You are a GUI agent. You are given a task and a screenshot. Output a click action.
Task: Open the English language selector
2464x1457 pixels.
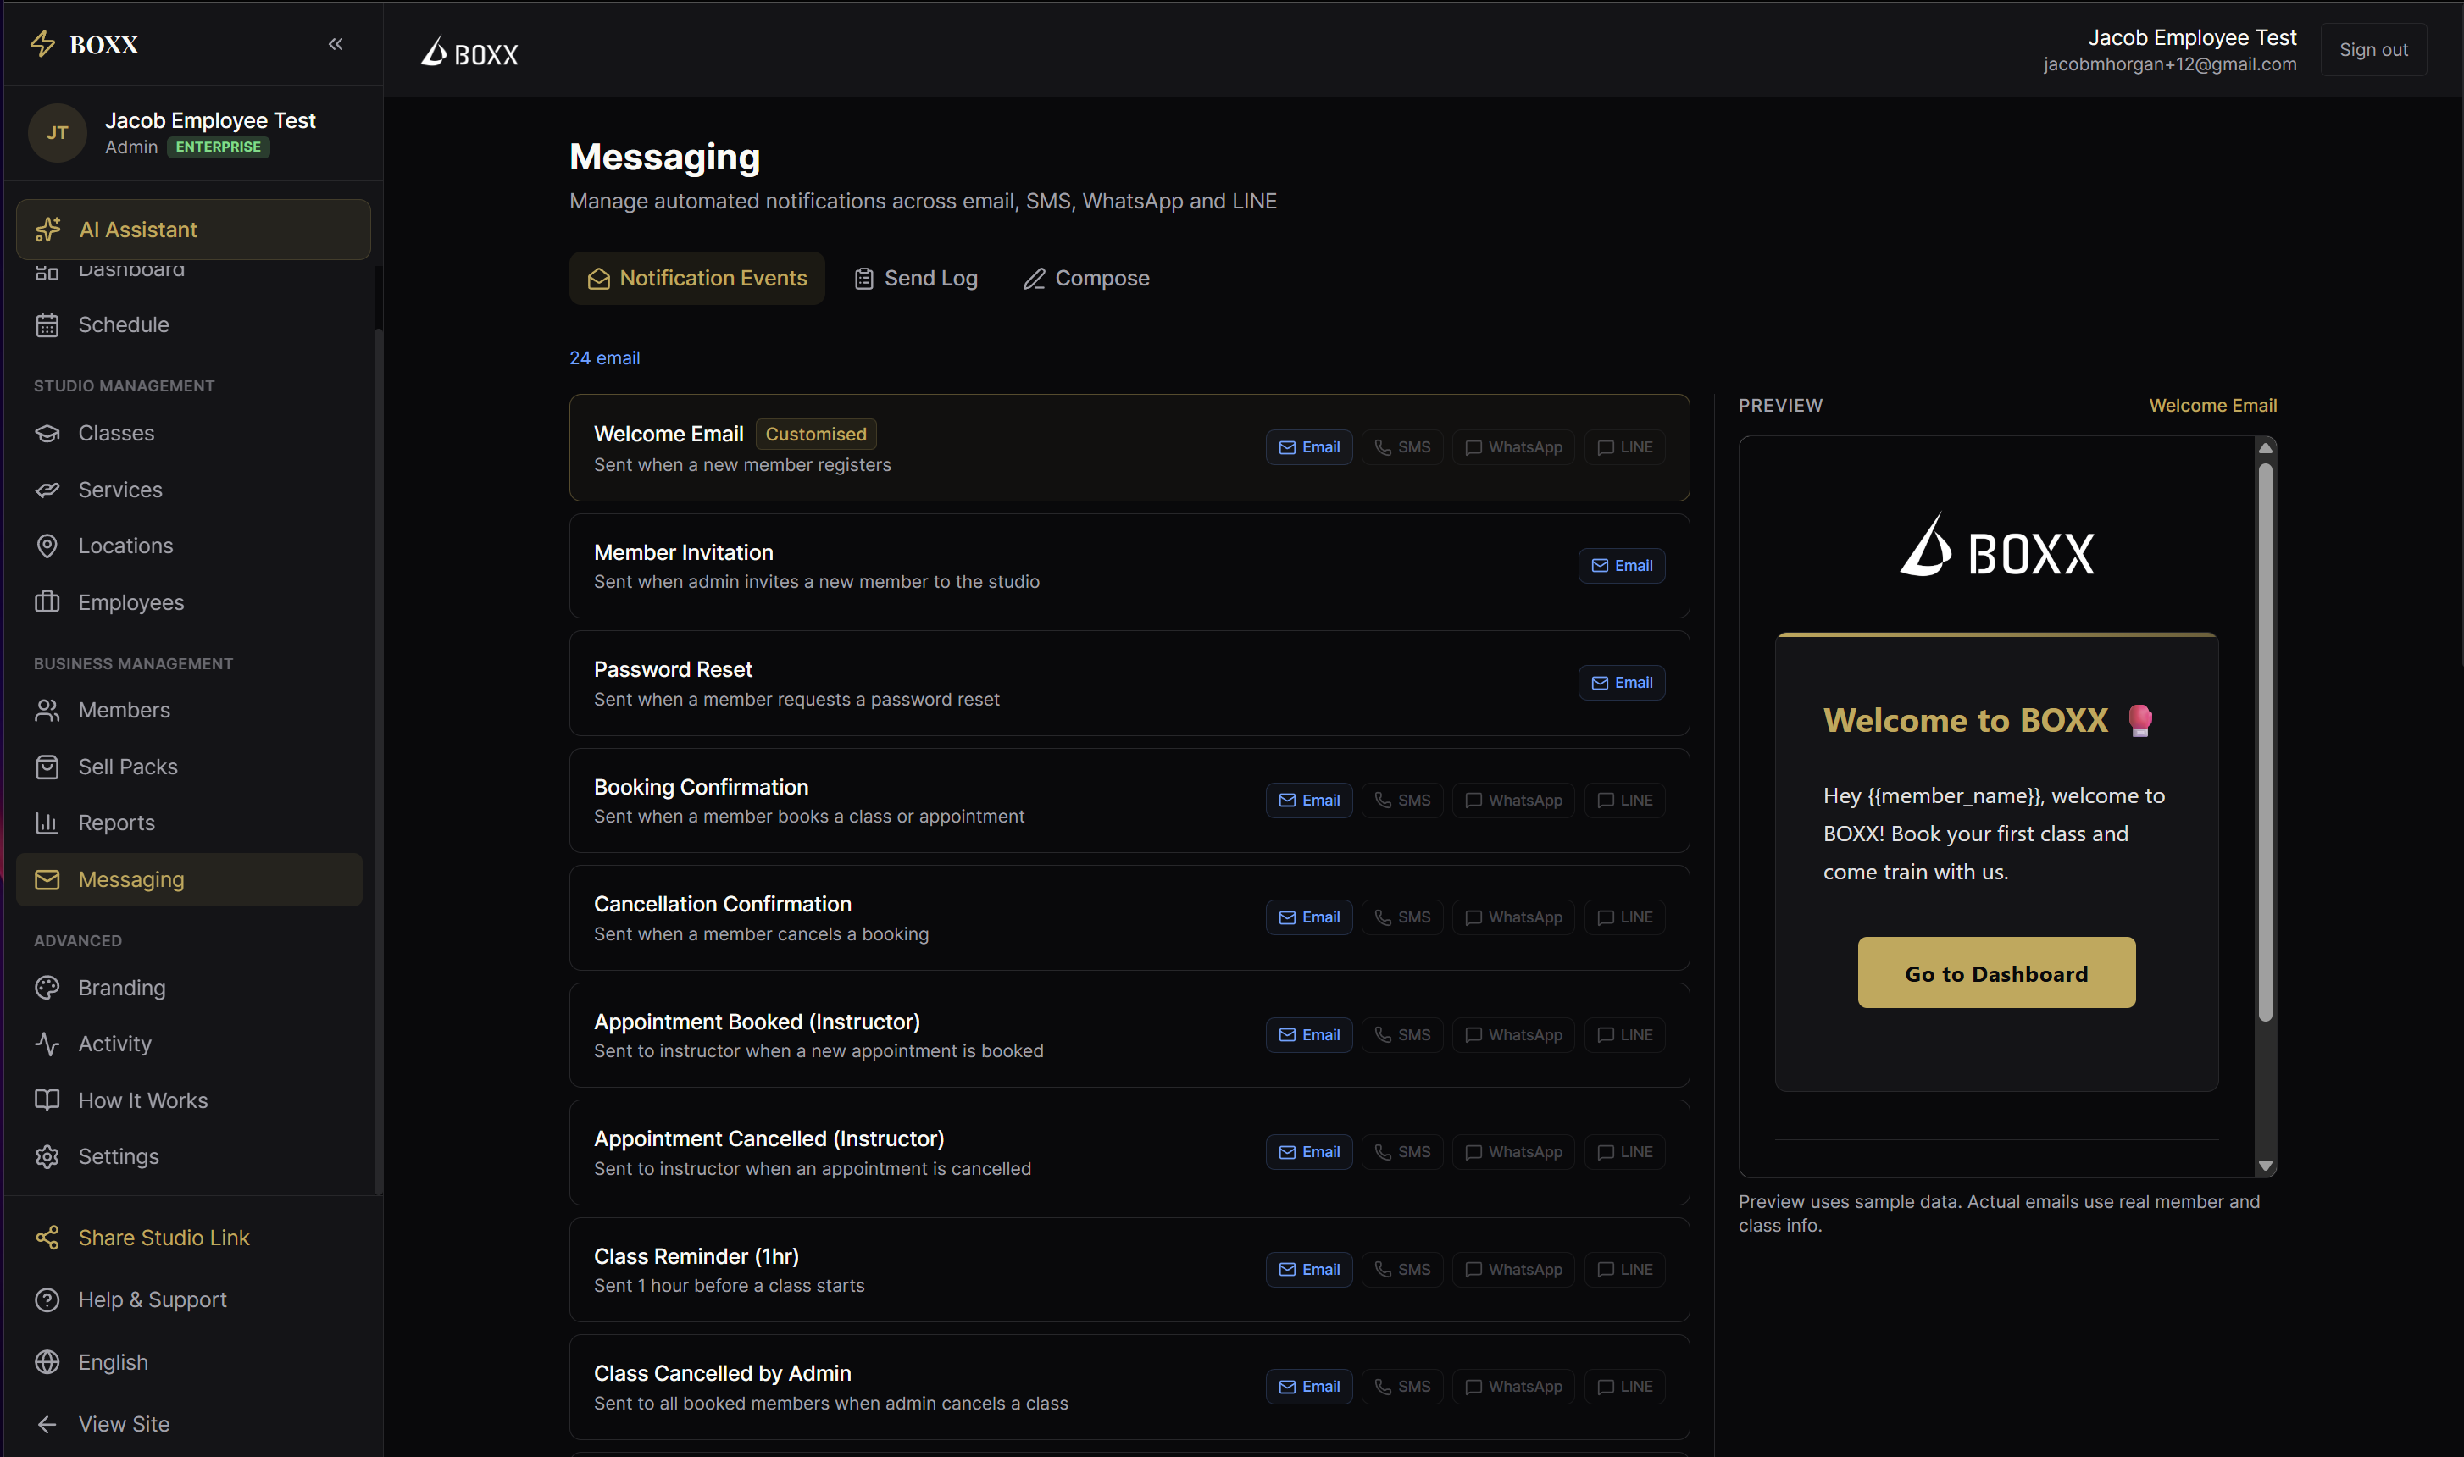[190, 1362]
